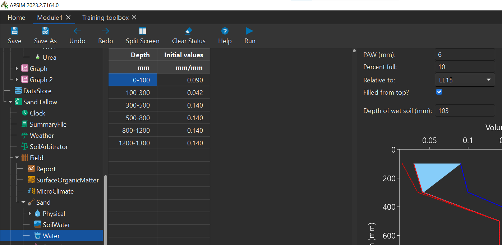This screenshot has height=245, width=502.
Task: Close the Module1 tab
Action: (68, 17)
